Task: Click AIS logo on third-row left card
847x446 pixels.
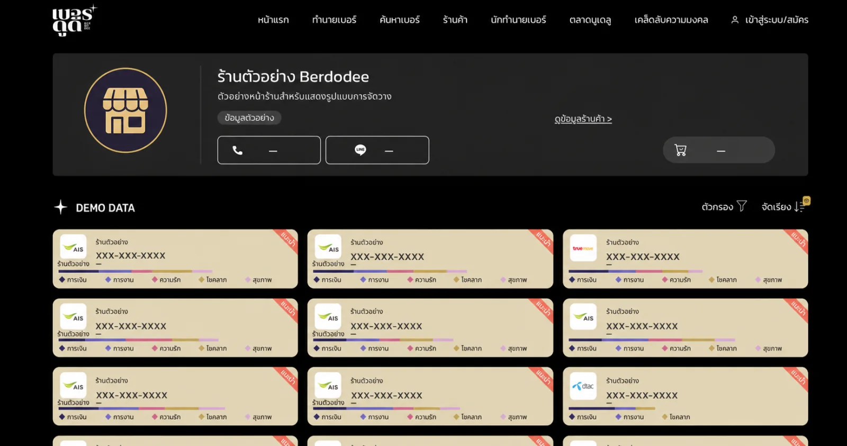Action: [x=73, y=386]
